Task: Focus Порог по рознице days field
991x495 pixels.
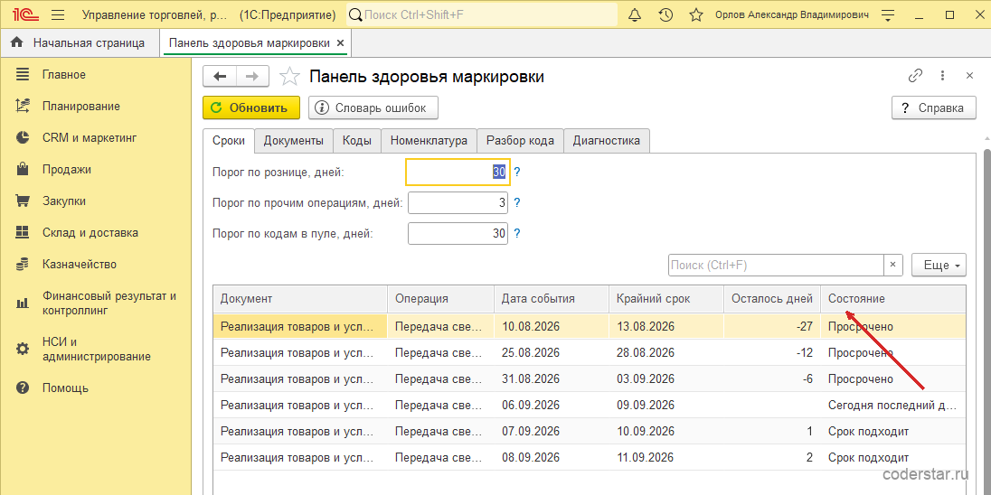Action: point(458,172)
